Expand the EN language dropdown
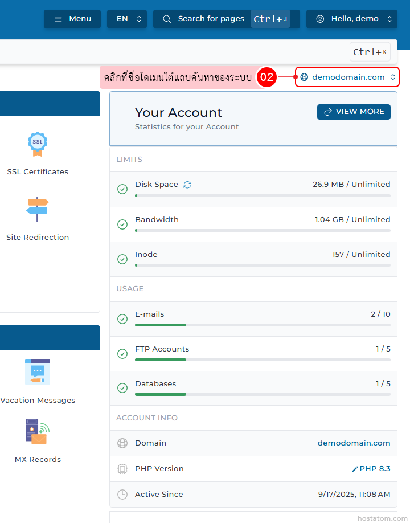Viewport: 410px width, 523px height. click(127, 19)
